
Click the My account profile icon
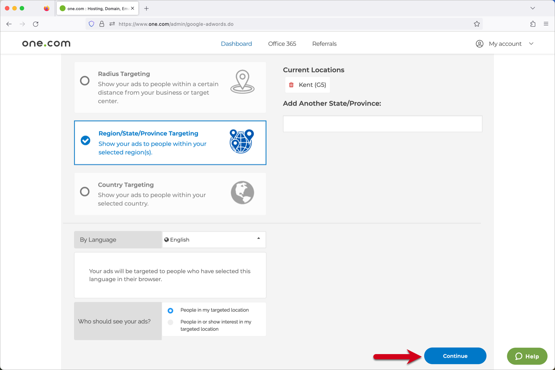pyautogui.click(x=479, y=44)
